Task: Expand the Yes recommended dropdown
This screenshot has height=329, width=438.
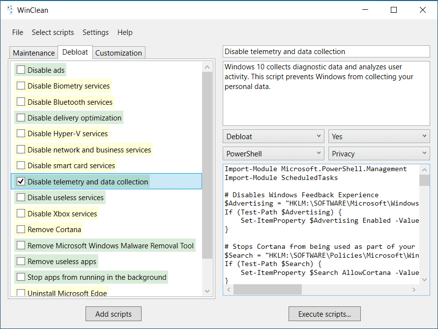Action: point(379,136)
